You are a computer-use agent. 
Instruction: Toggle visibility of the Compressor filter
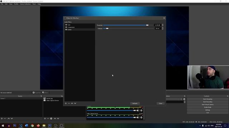pos(66,27)
